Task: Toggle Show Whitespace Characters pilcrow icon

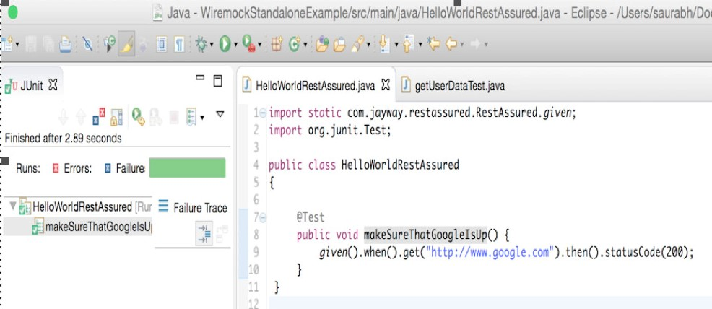Action: [180, 44]
